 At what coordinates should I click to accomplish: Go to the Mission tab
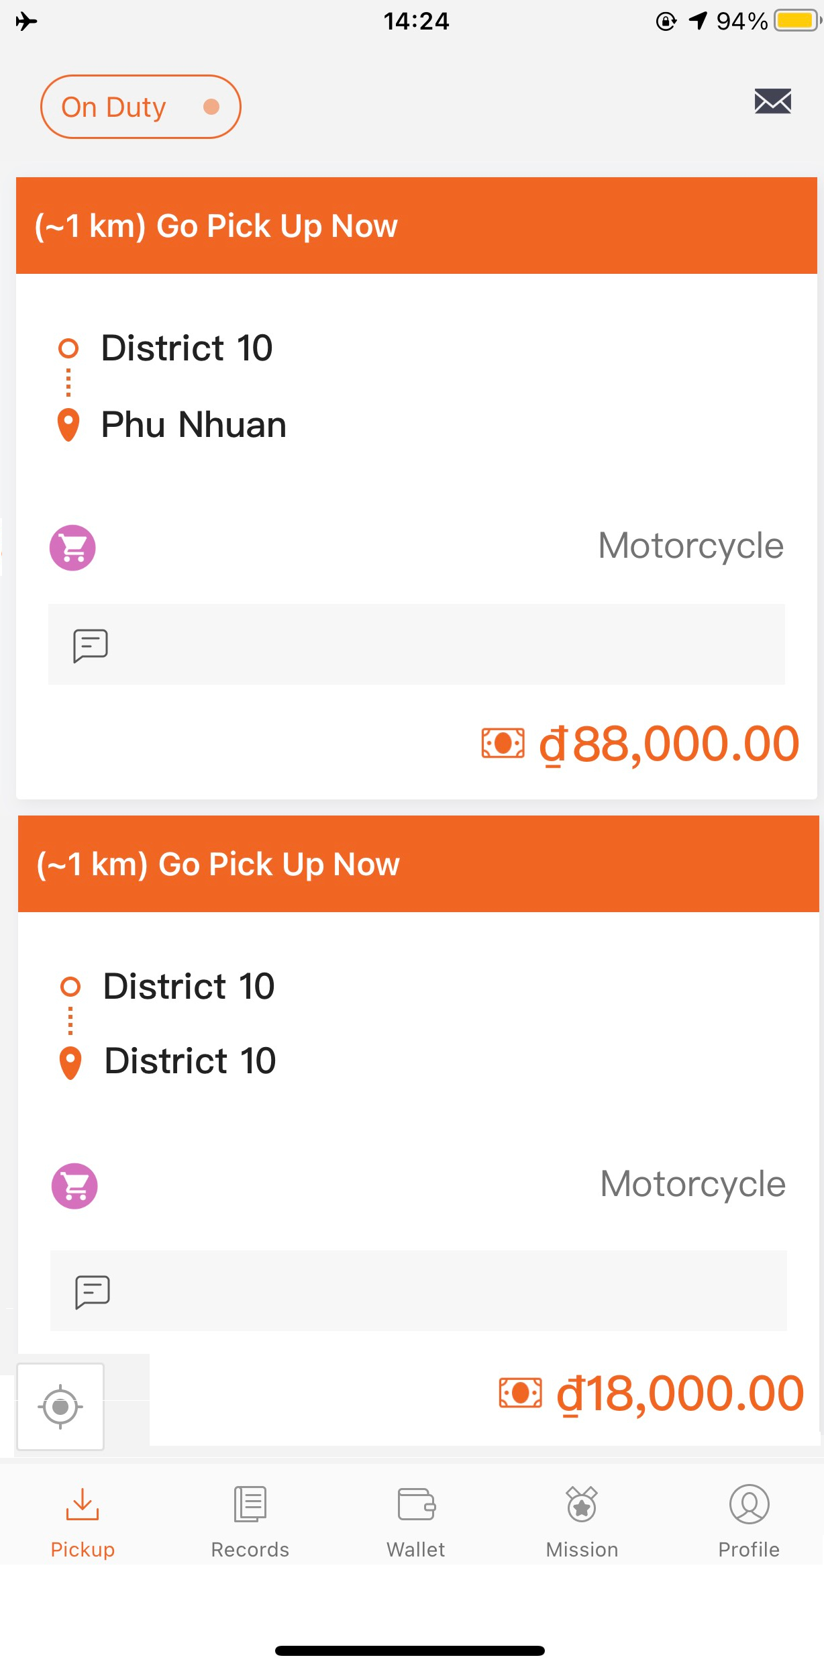coord(582,1522)
